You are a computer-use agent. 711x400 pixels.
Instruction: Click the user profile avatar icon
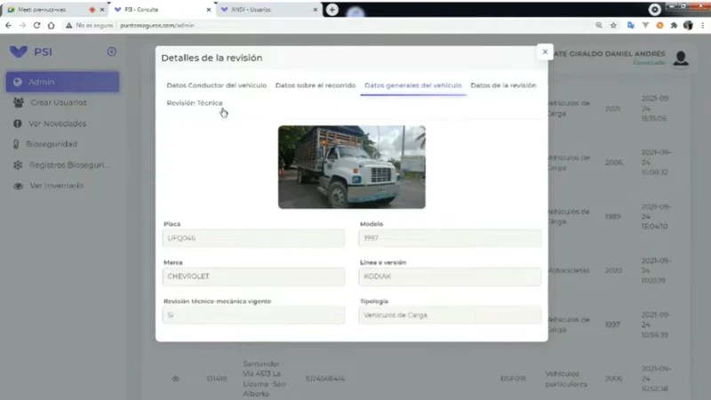(681, 58)
